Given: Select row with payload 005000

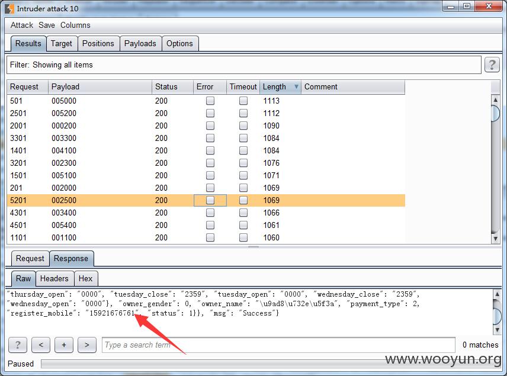Looking at the screenshot, I should click(206, 101).
